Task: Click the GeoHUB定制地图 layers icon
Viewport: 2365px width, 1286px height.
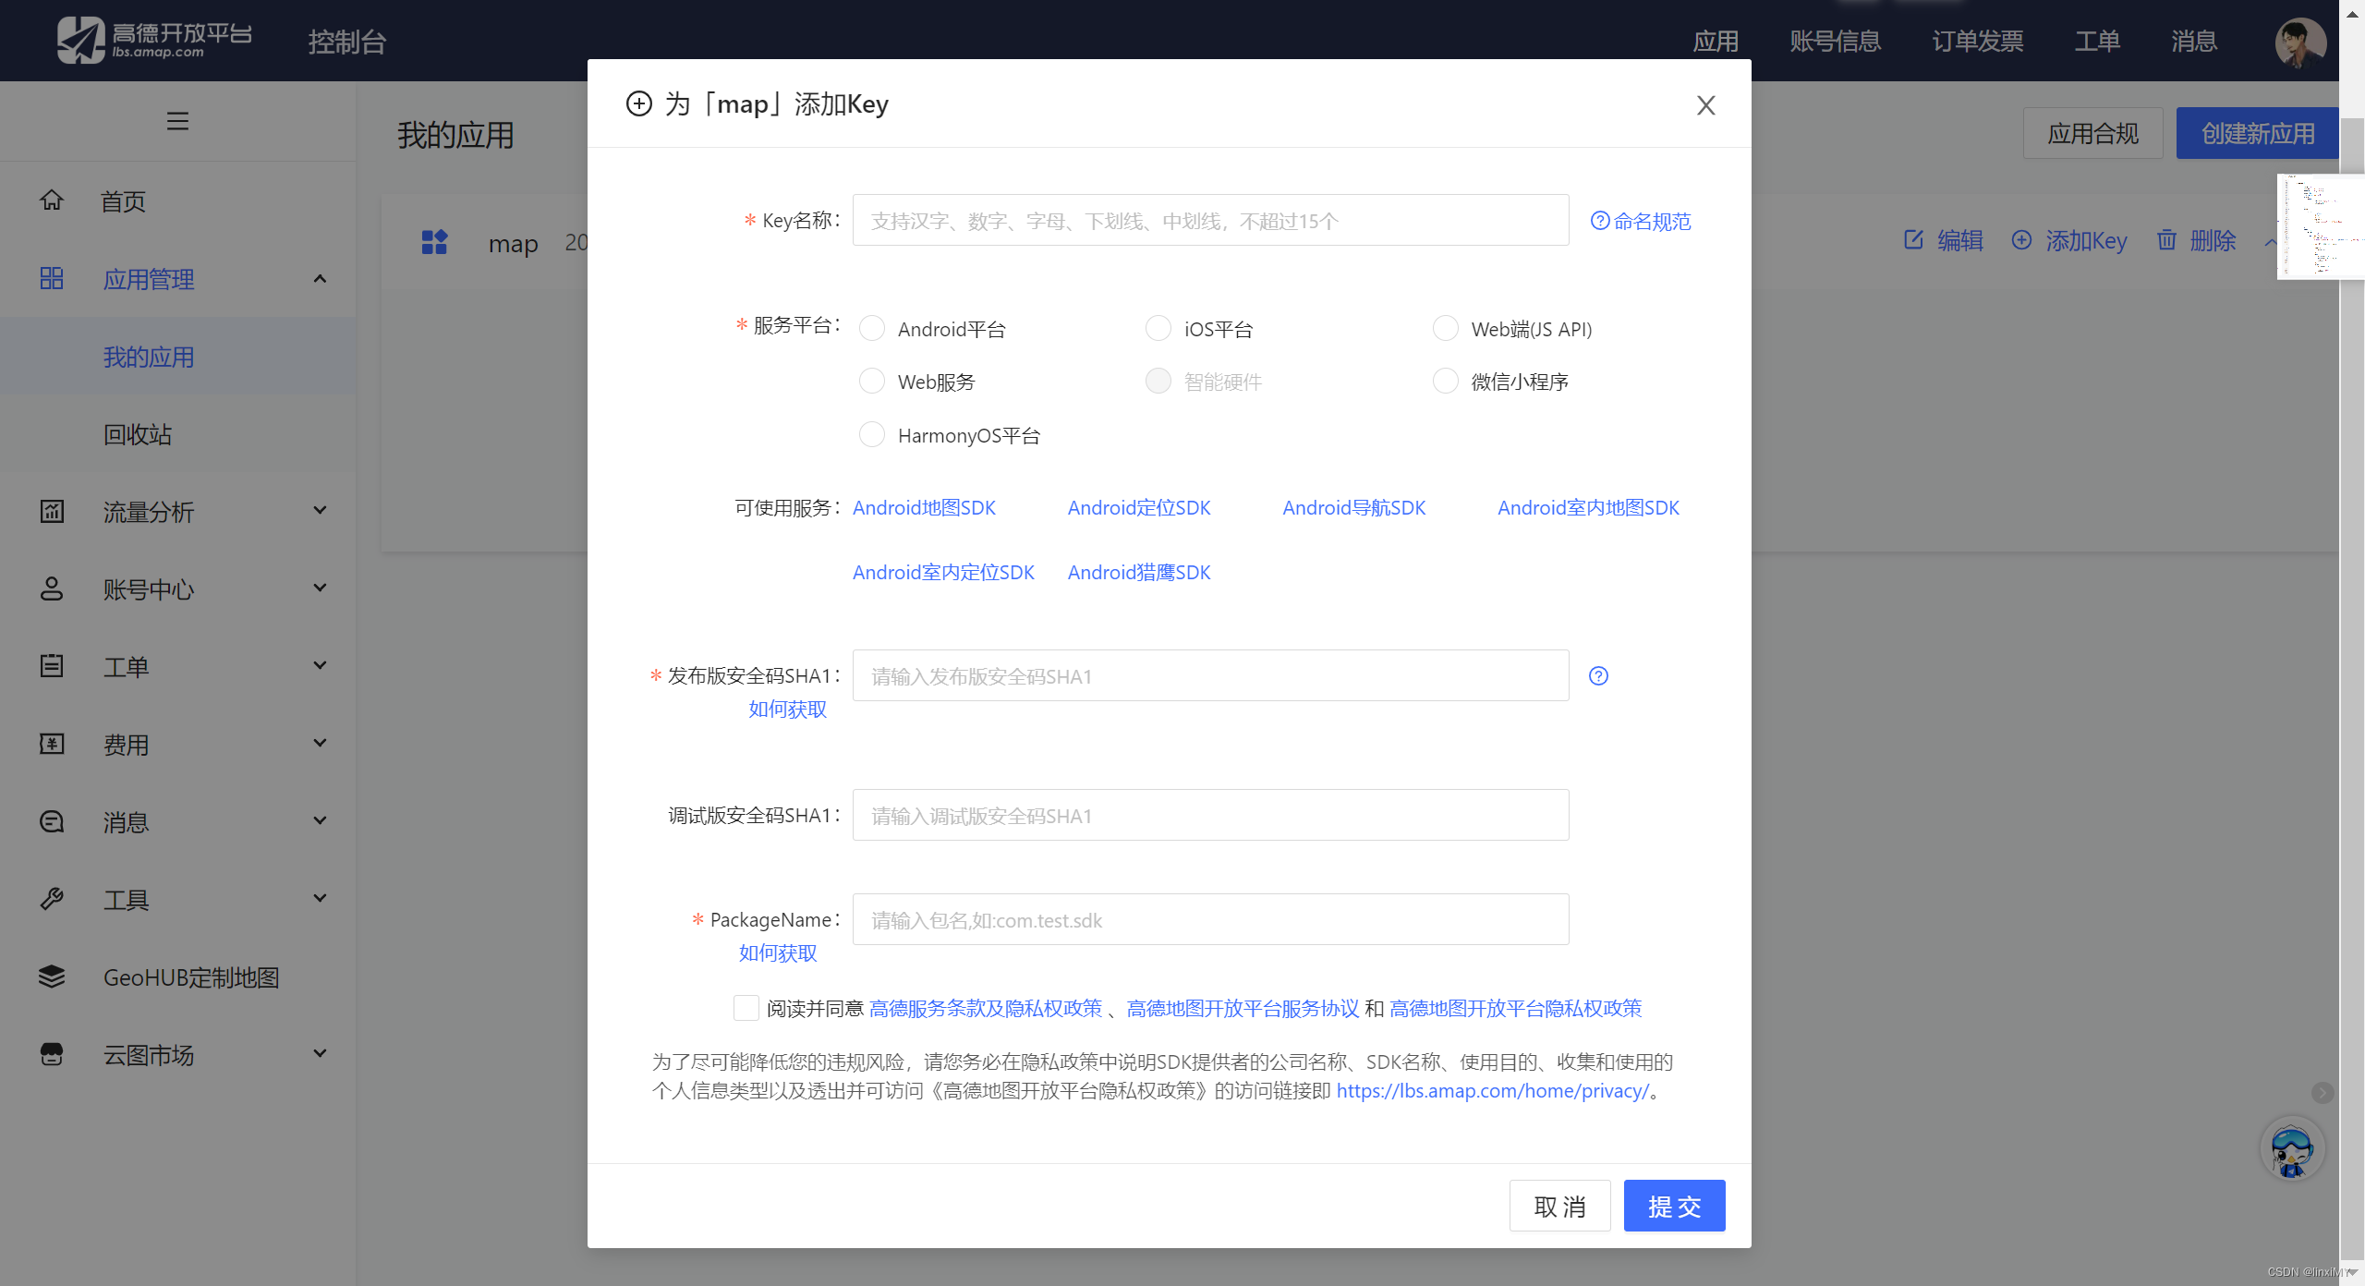Action: [52, 977]
